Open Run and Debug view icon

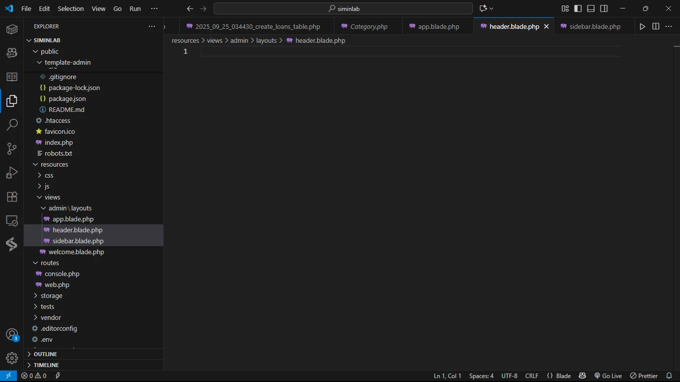click(12, 173)
